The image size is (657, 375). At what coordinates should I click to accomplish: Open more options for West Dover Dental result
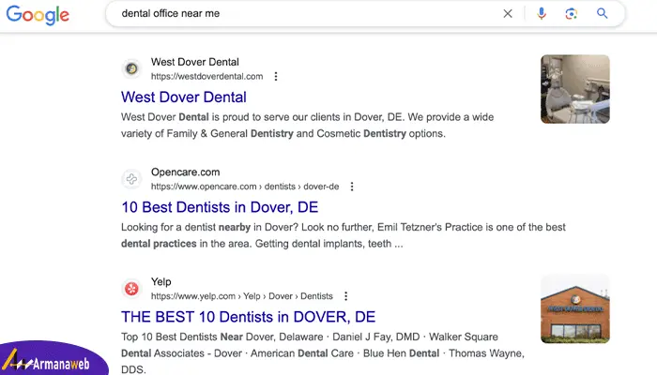[x=276, y=77]
